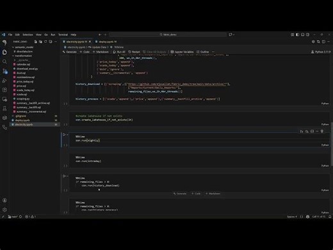Image resolution: width=333 pixels, height=250 pixels.
Task: Click the notebook settings gear icon
Action: coord(313,42)
